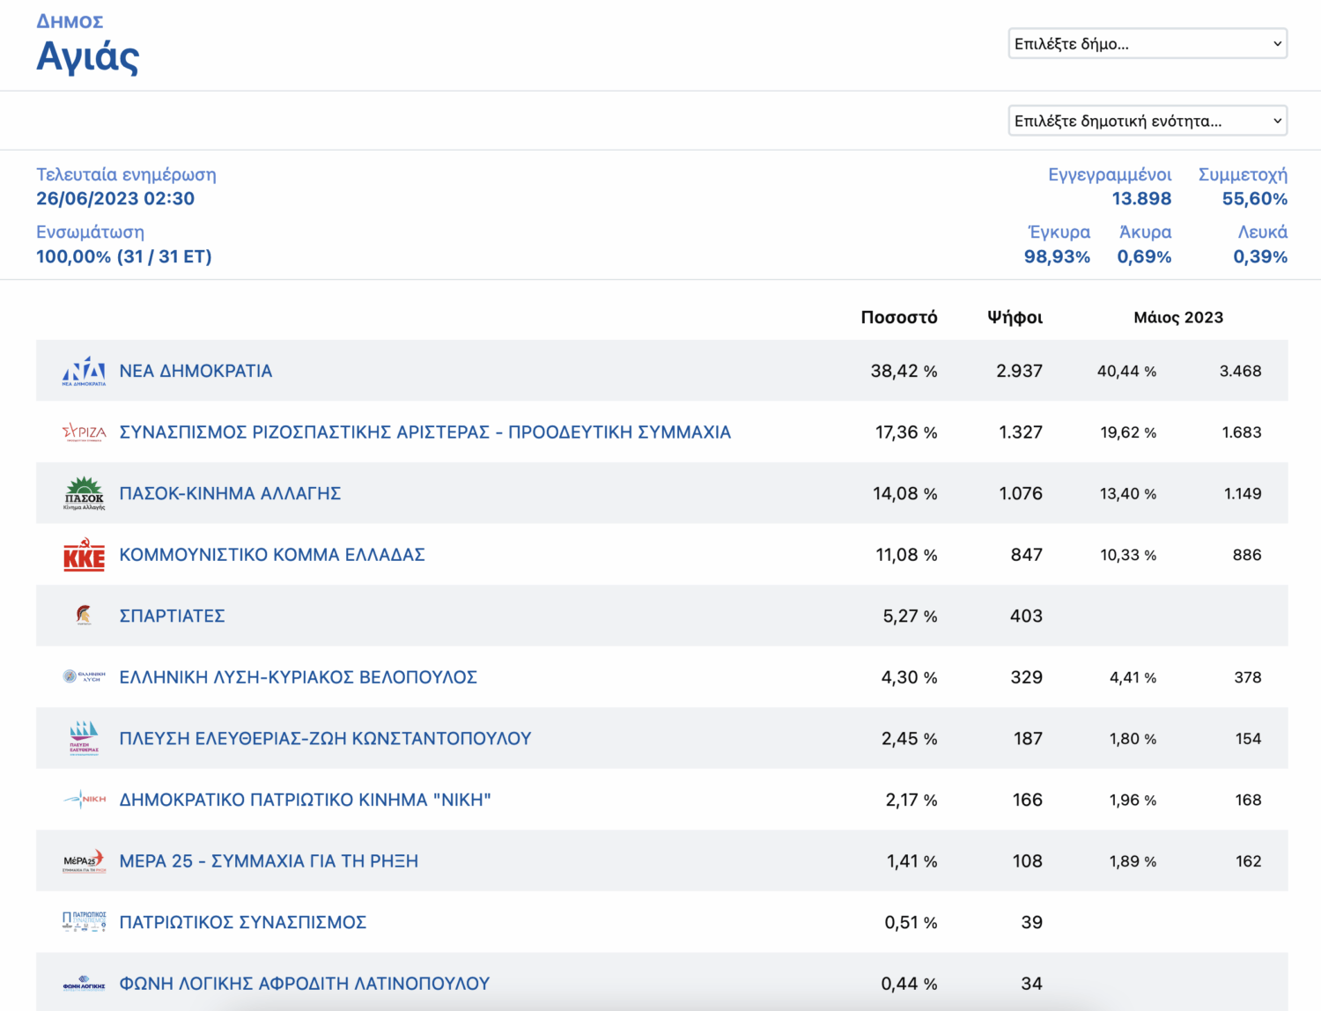Click KKE percentage 11,08 %
Image resolution: width=1321 pixels, height=1011 pixels.
click(x=906, y=555)
